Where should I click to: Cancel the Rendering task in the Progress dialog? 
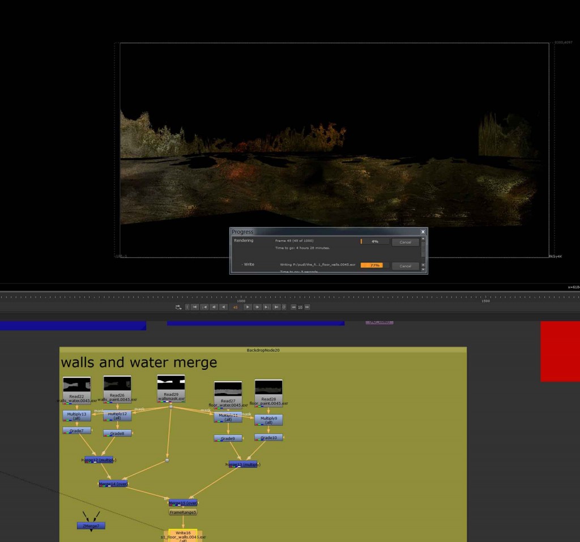(x=405, y=242)
